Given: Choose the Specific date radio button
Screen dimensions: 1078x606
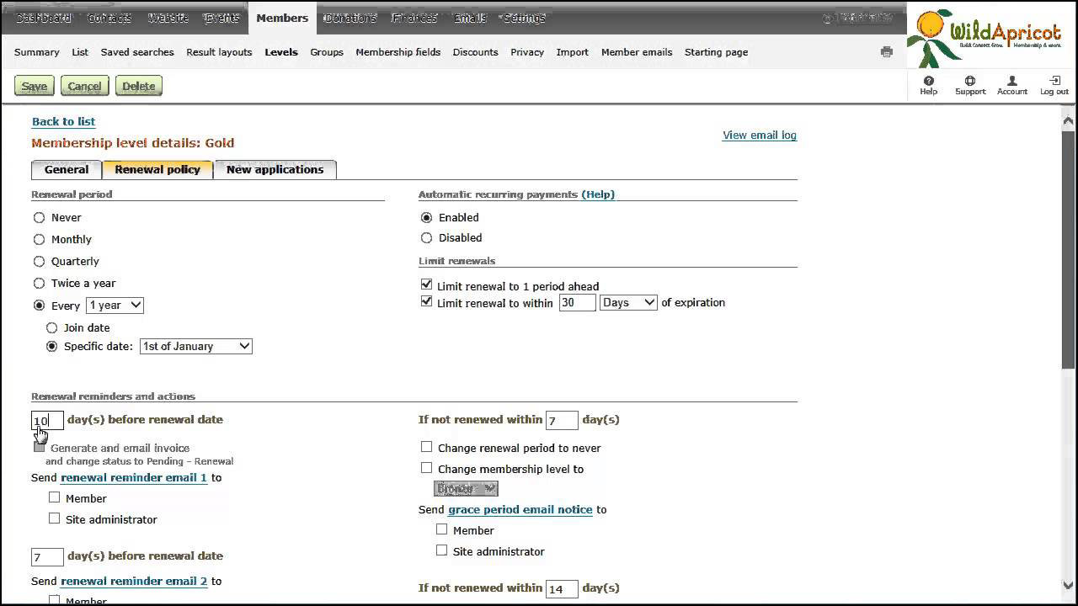Looking at the screenshot, I should tap(51, 346).
